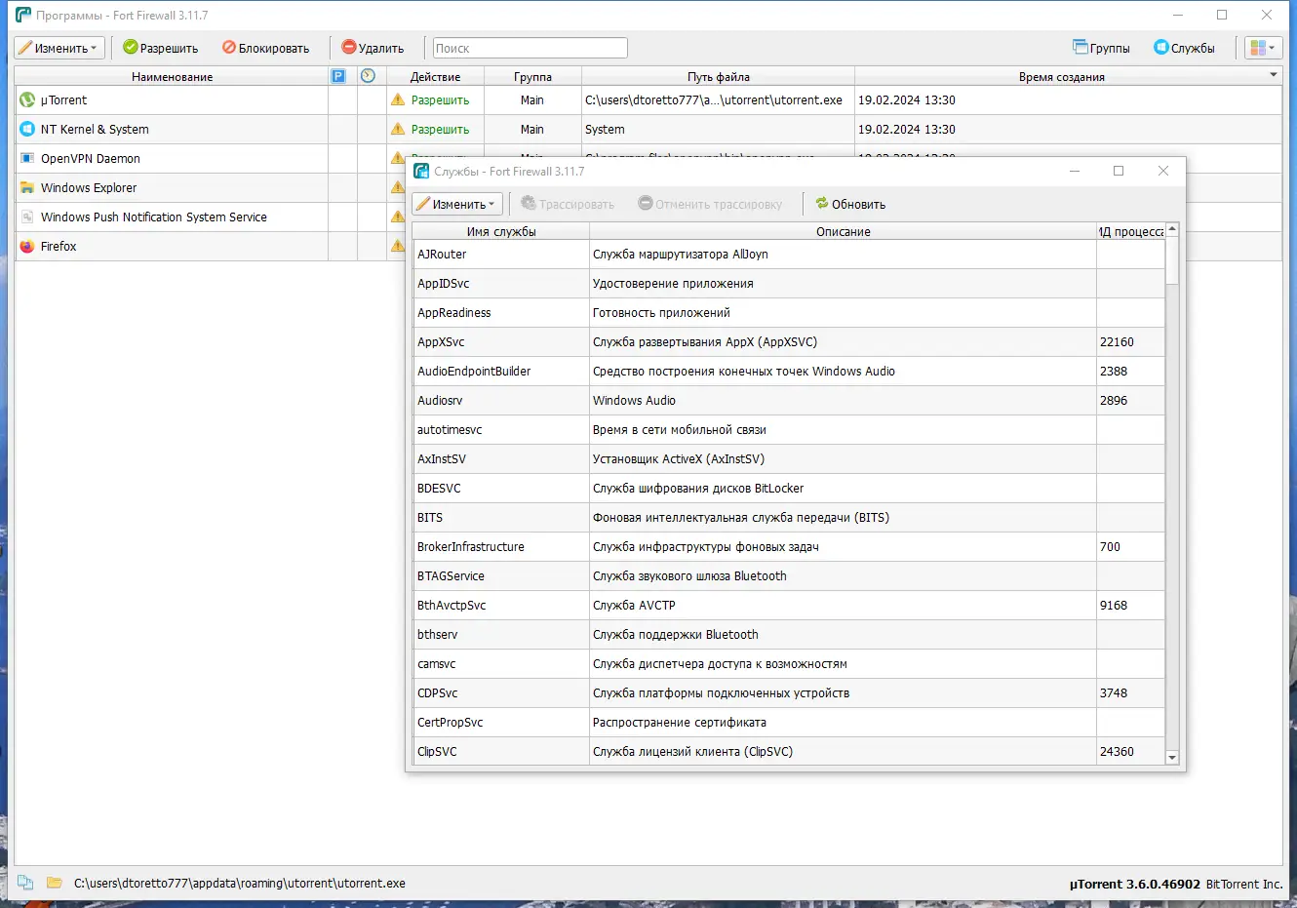The image size is (1297, 908).
Task: Select the CDPSvc service
Action: 437,692
